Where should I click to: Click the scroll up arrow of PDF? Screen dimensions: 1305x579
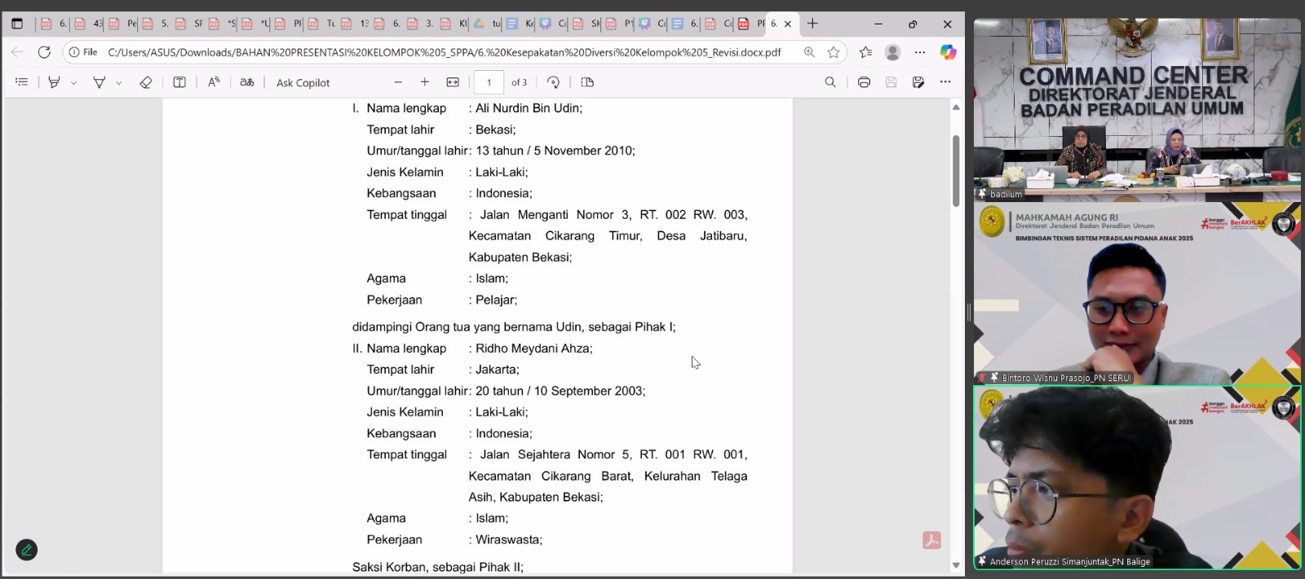[956, 107]
